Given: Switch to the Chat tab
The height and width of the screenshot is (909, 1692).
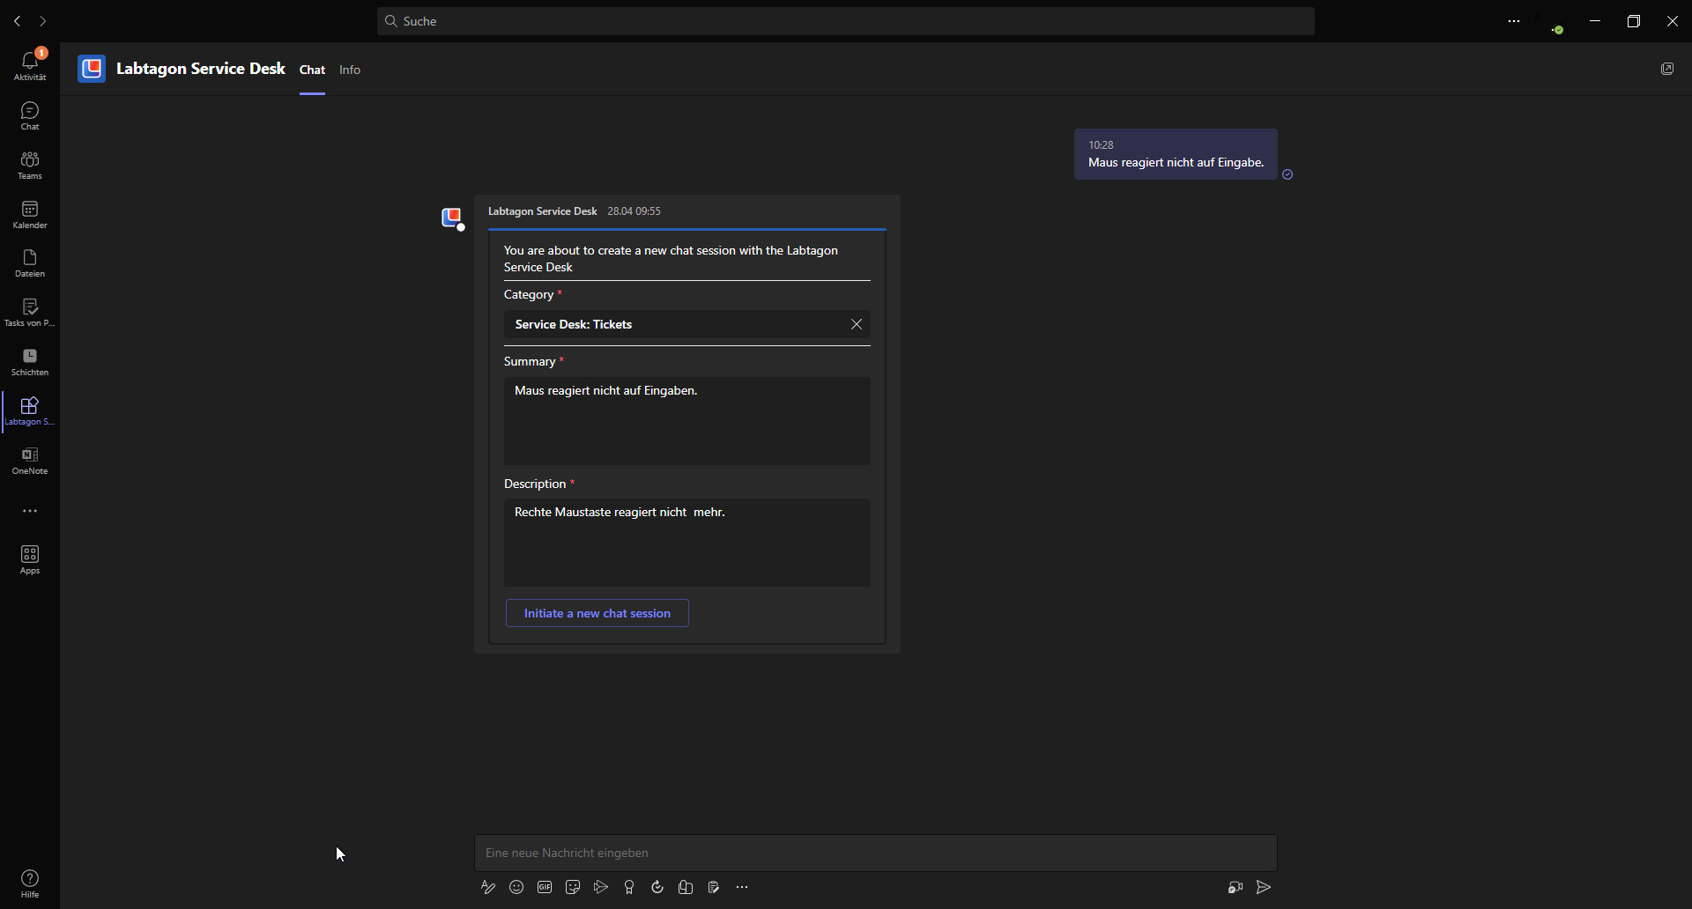Looking at the screenshot, I should pyautogui.click(x=312, y=70).
